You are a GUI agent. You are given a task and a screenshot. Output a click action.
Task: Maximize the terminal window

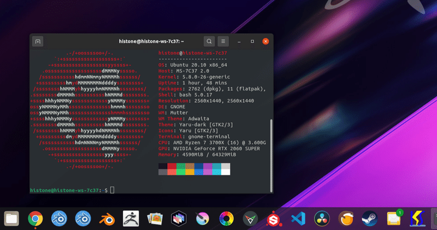click(252, 42)
